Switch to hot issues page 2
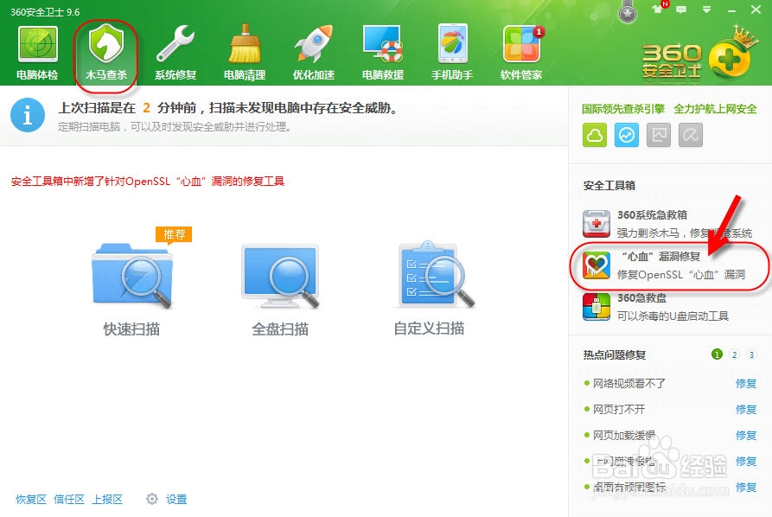This screenshot has width=772, height=517. click(734, 354)
